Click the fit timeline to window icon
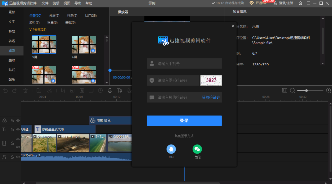 (285, 90)
